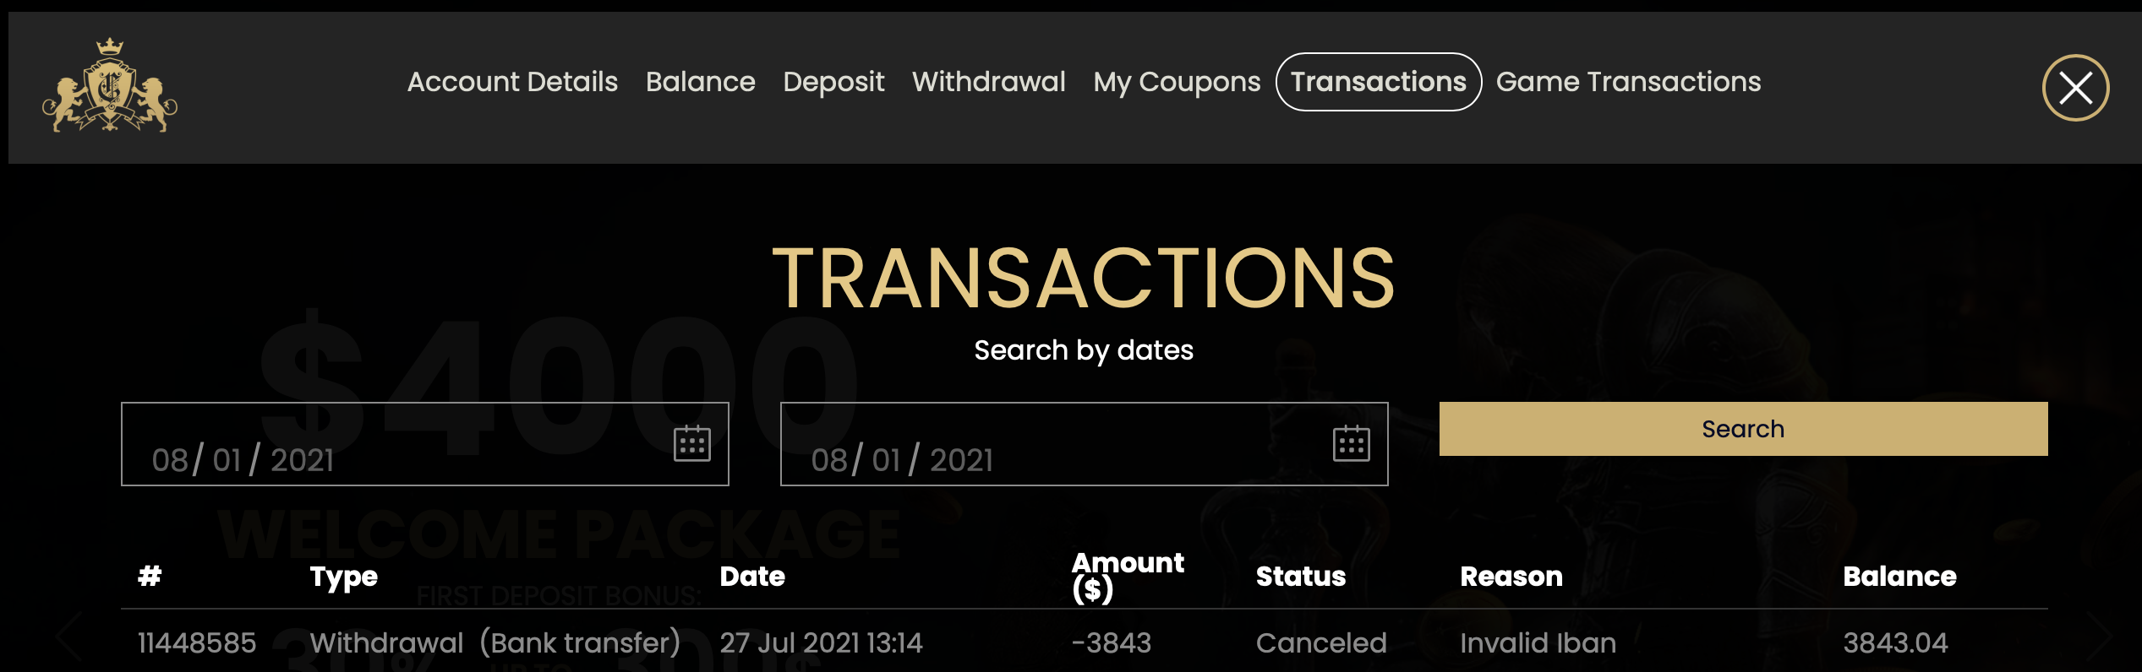Click the Status column header

tap(1300, 576)
